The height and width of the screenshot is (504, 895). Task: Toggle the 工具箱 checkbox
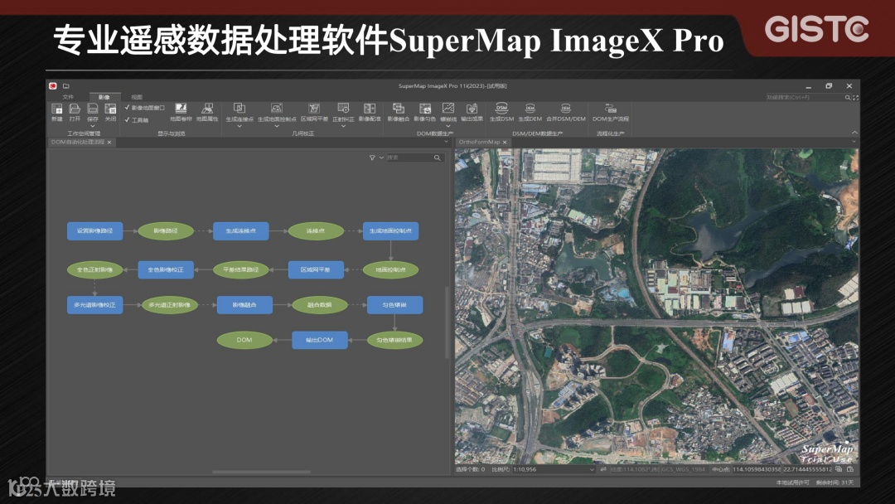click(x=128, y=120)
